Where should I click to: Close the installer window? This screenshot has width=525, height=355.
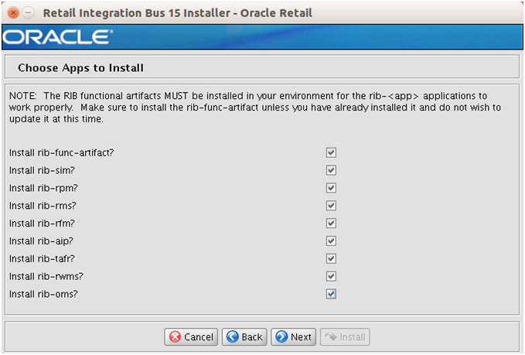coord(13,13)
